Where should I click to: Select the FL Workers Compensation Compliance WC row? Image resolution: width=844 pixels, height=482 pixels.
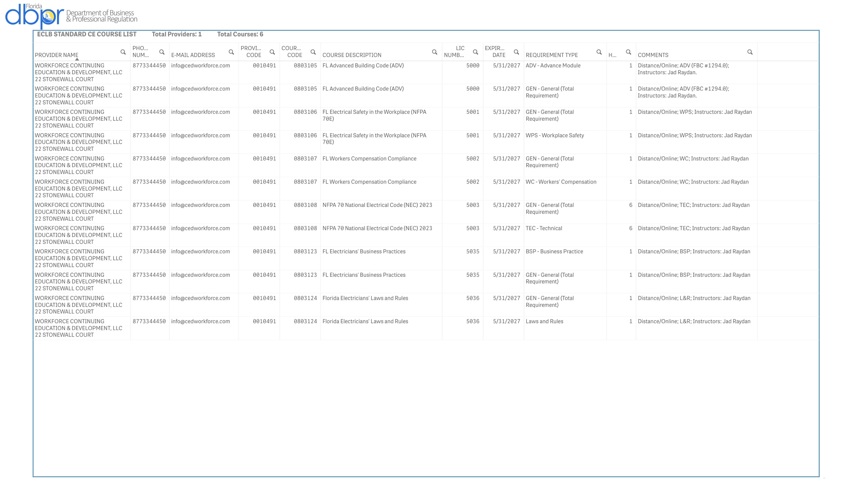tap(369, 182)
